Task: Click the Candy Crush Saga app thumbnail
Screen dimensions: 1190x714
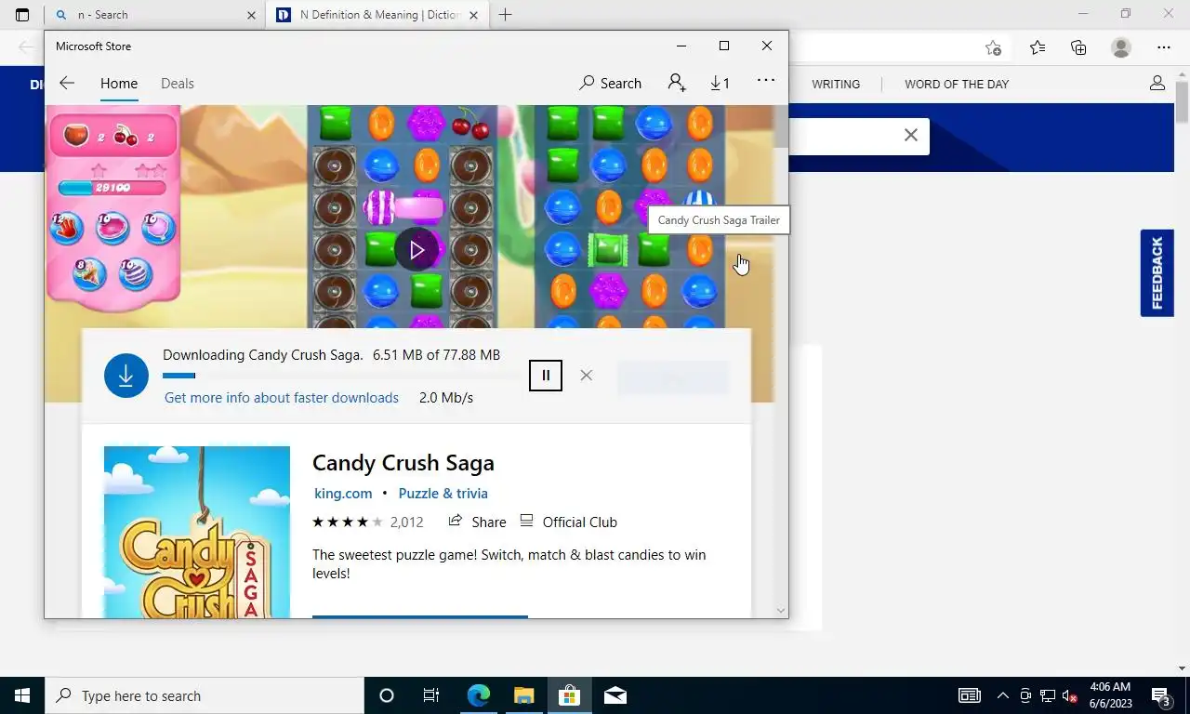Action: tap(197, 532)
